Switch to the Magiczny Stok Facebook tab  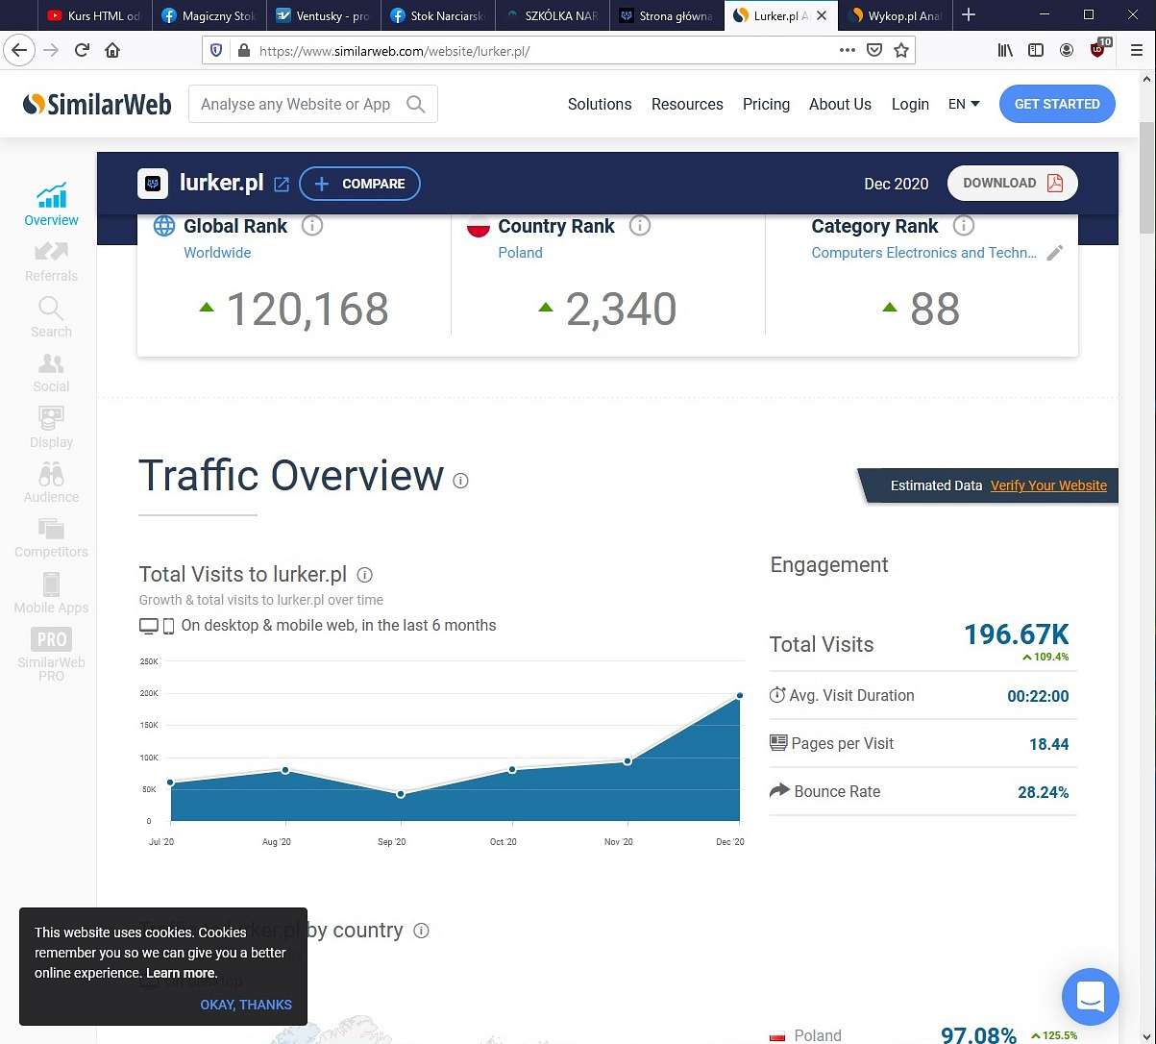point(208,15)
